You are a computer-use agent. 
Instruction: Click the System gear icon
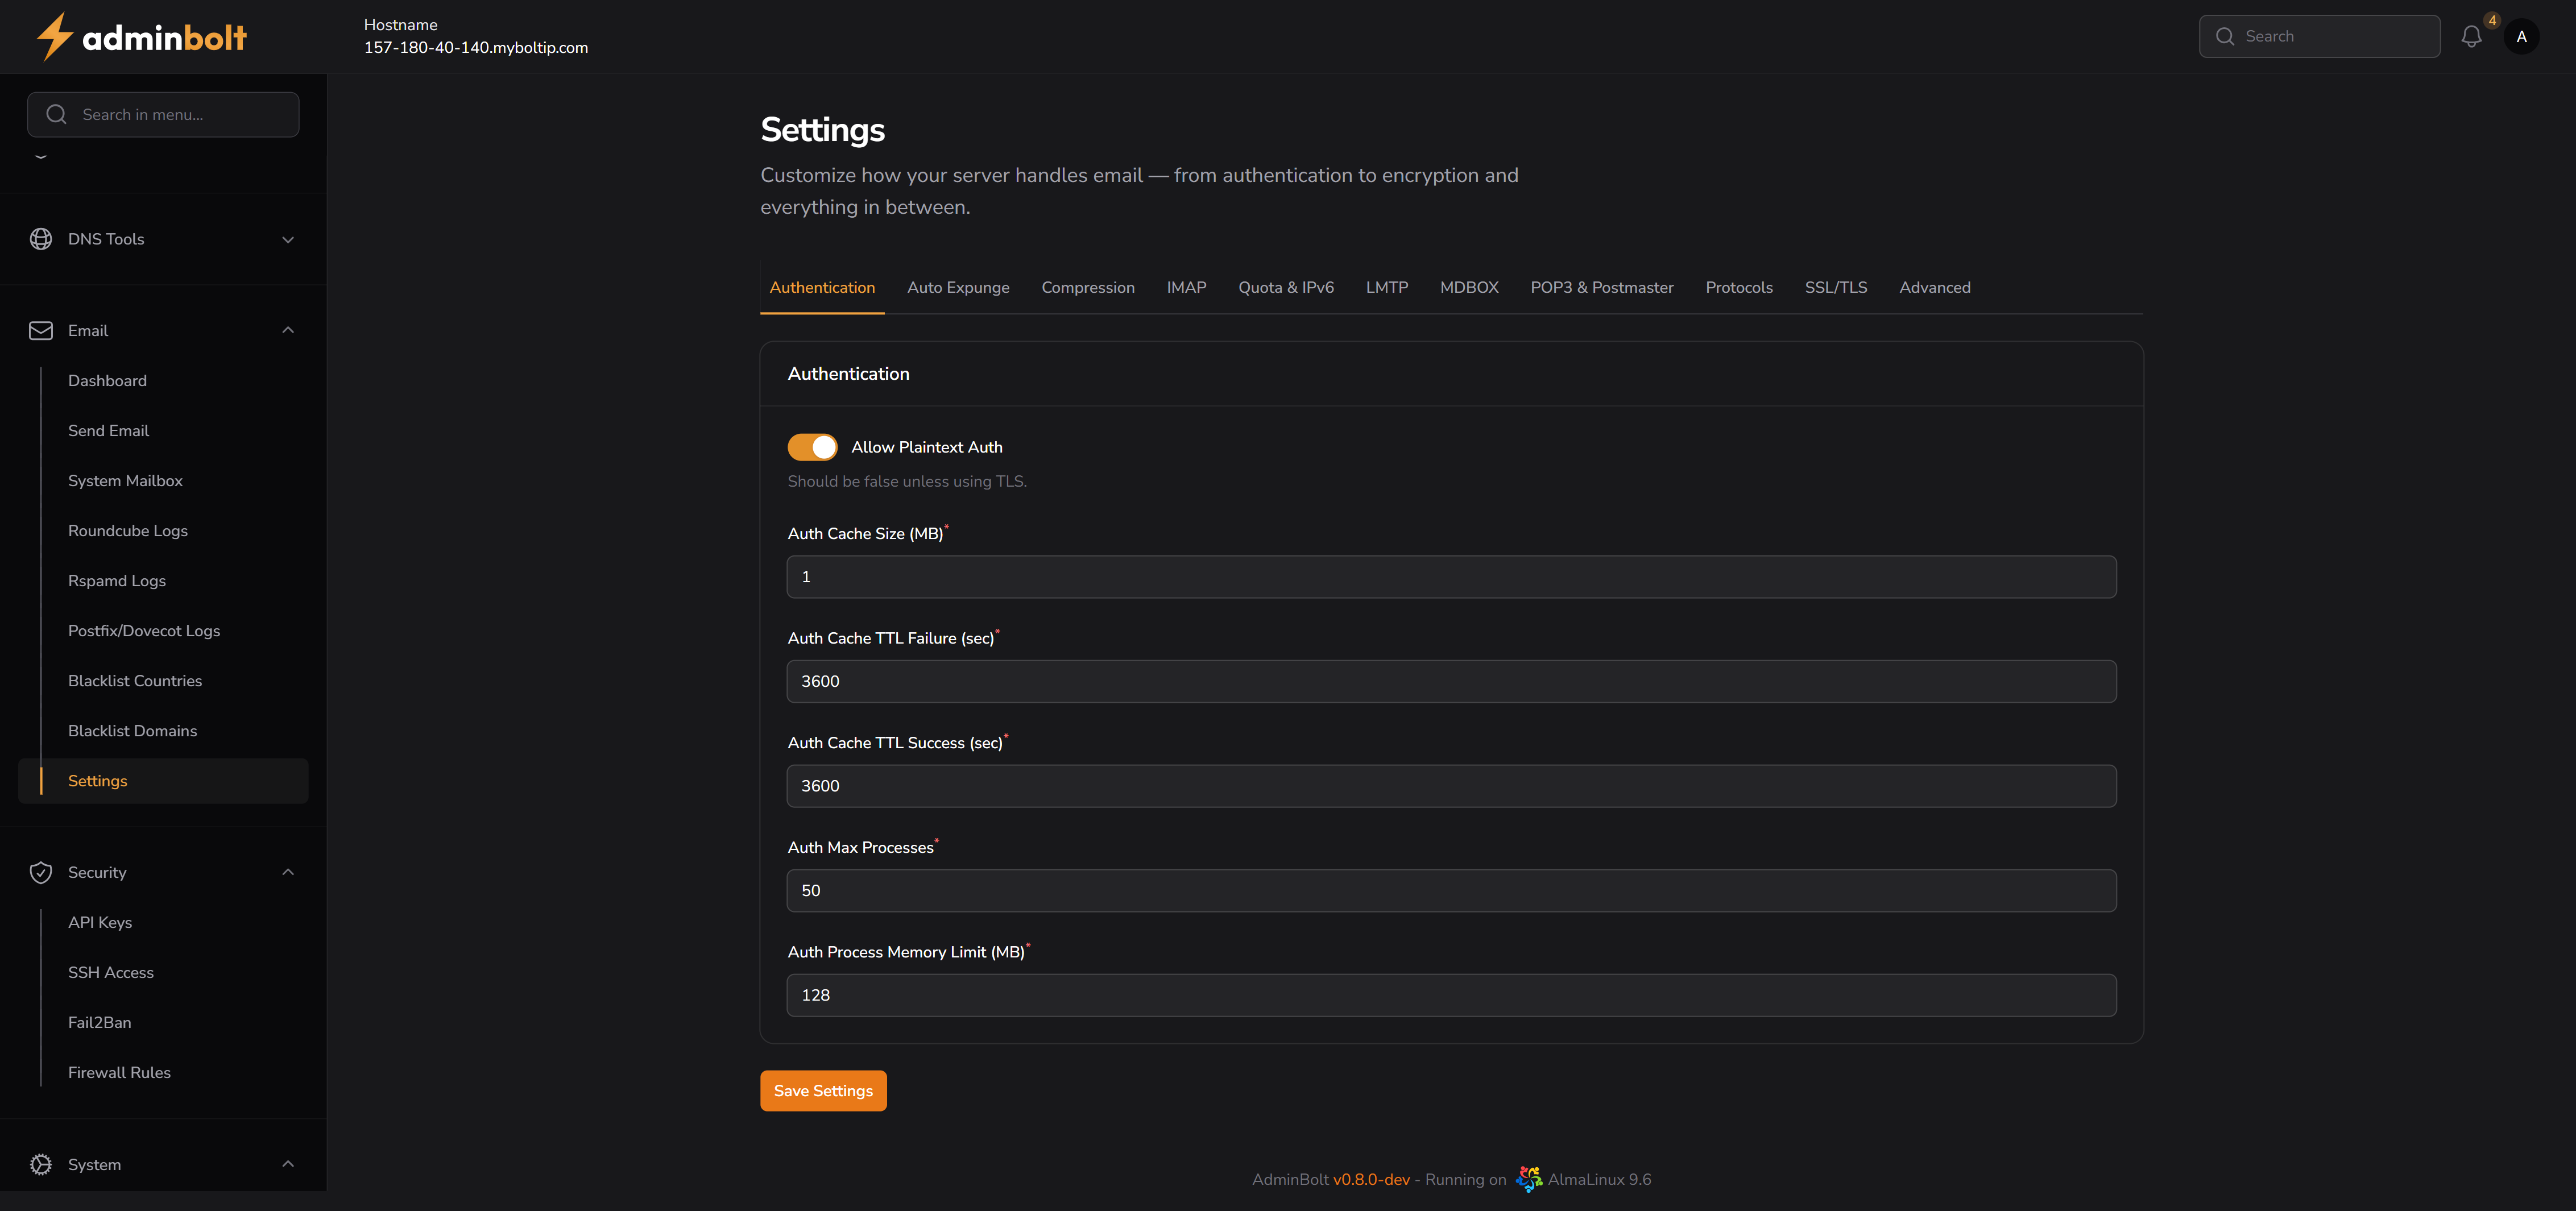click(x=41, y=1164)
